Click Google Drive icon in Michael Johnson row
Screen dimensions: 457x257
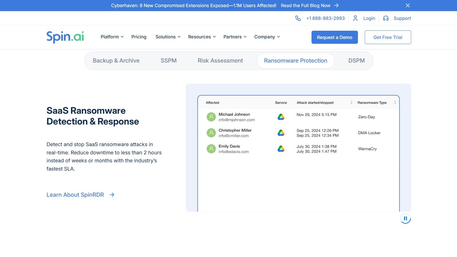[x=281, y=117]
